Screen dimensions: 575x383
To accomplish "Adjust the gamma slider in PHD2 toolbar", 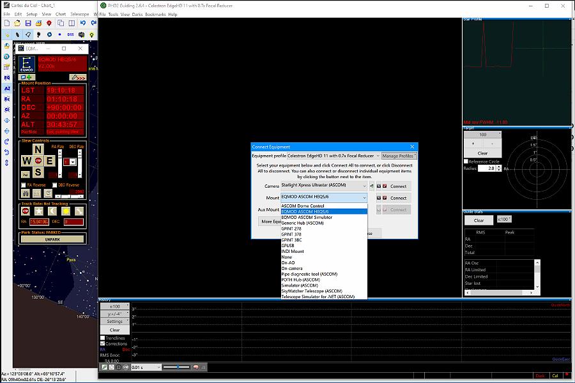I will (x=176, y=367).
